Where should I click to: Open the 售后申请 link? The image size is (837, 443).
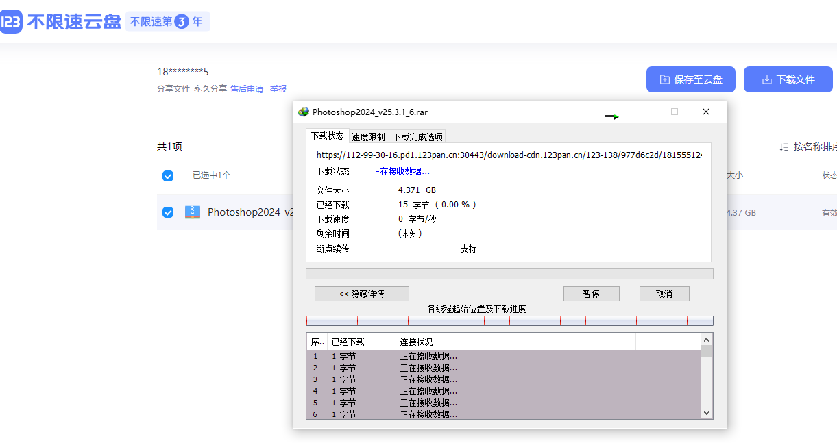tap(247, 89)
